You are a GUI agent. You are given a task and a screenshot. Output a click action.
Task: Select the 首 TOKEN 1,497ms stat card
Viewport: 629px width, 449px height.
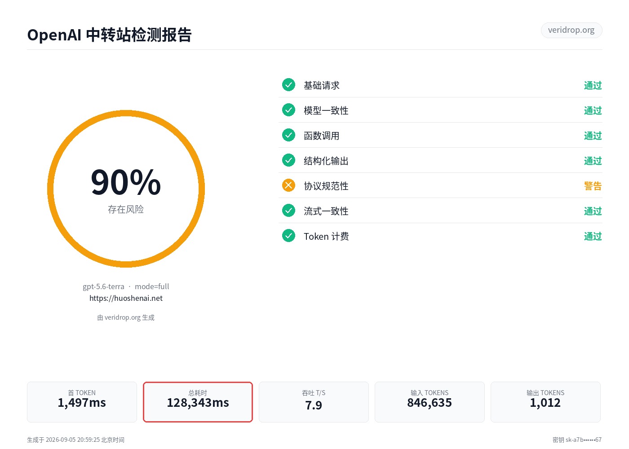pos(82,402)
